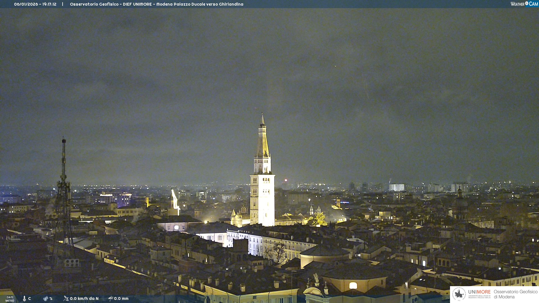Screen dimensions: 539x303
Task: Click the rainfall value 0.0 mm
Action: coord(121,299)
